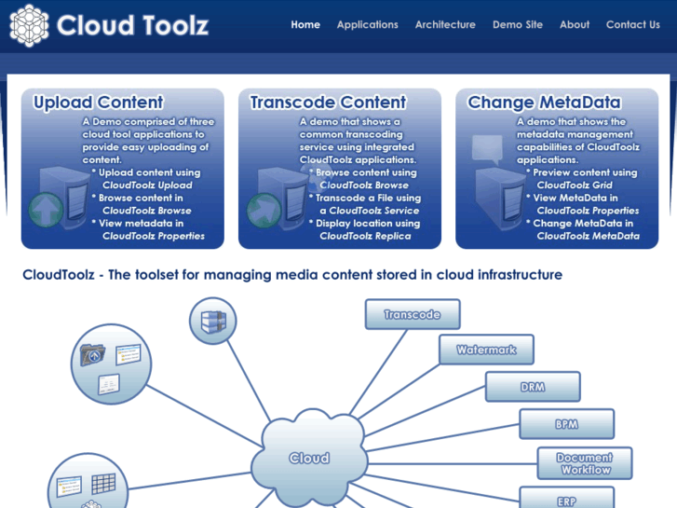Screen dimensions: 677x508
Task: Click 'a CloudToolz Service' text
Action: tap(369, 211)
